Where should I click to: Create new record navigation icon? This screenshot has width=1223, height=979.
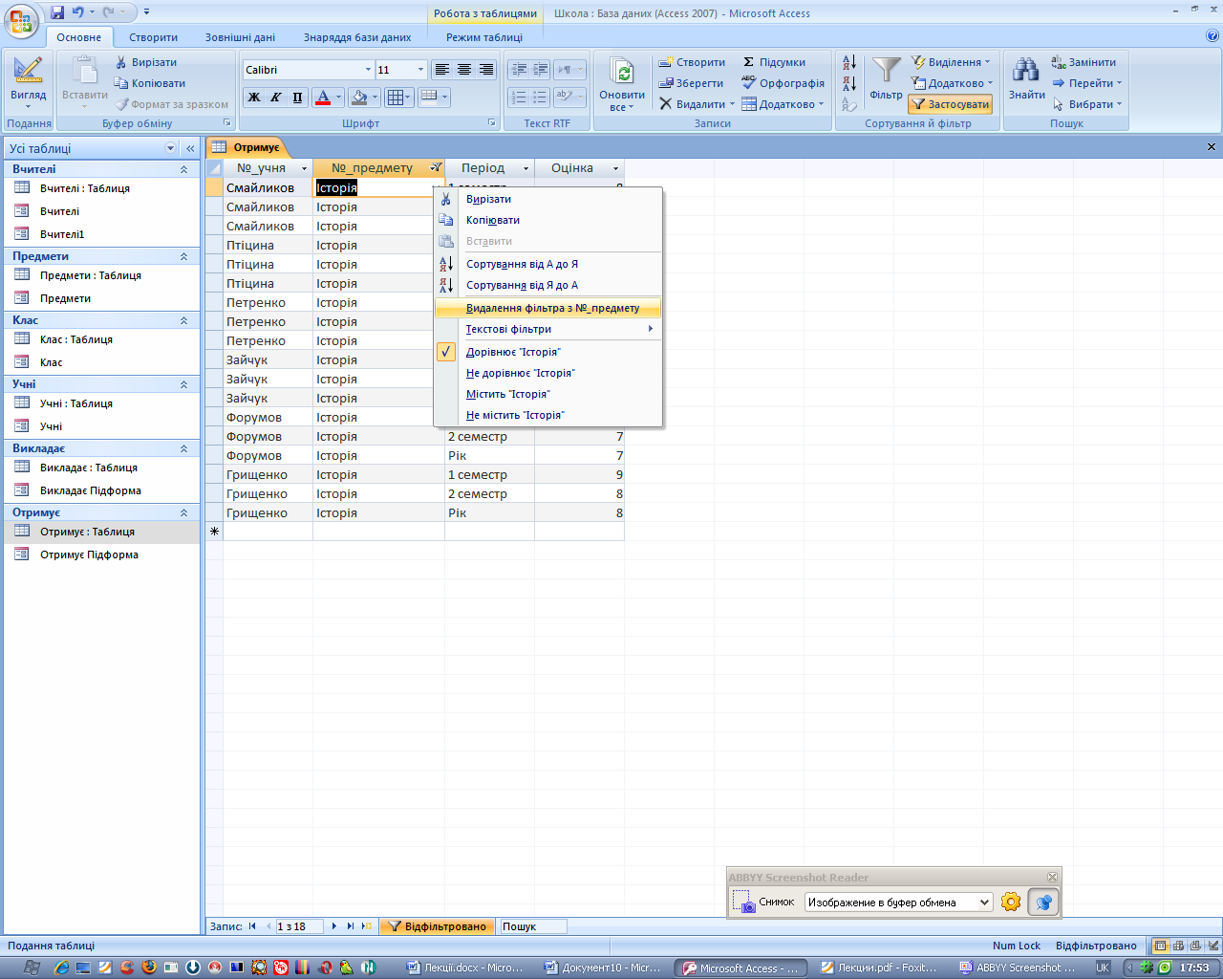click(367, 926)
